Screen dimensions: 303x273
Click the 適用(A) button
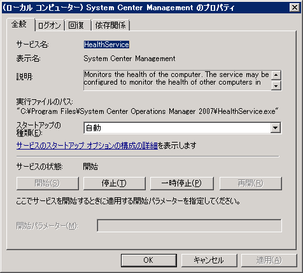(x=269, y=260)
